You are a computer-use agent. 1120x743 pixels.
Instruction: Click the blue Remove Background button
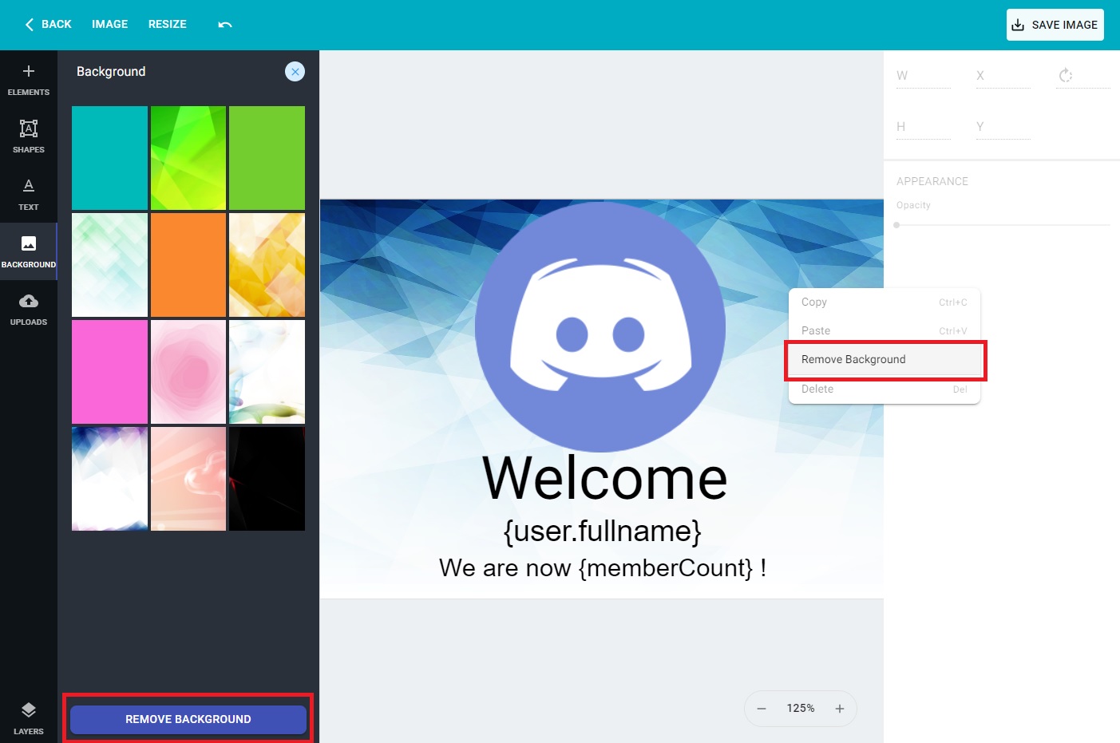click(x=188, y=719)
